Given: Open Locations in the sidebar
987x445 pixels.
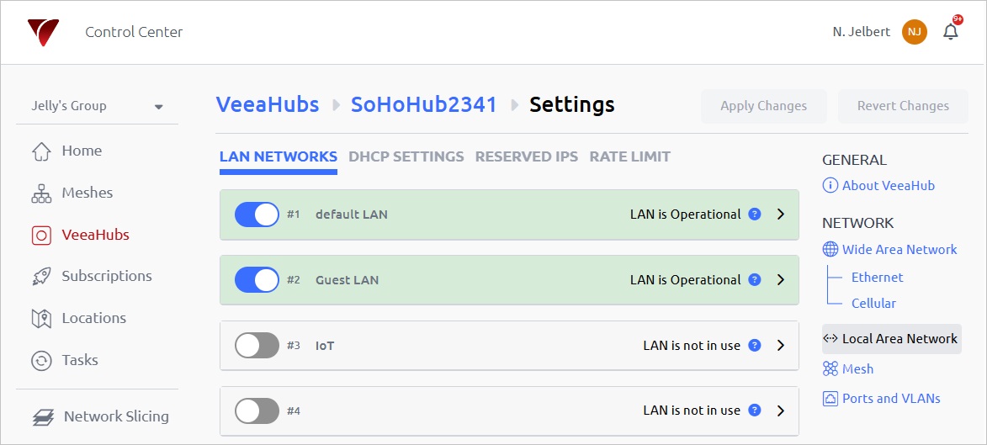Looking at the screenshot, I should (x=93, y=319).
